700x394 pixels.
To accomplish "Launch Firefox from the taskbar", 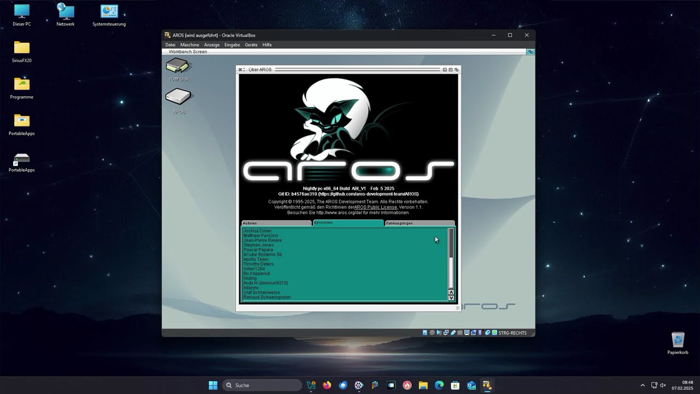I will click(327, 385).
